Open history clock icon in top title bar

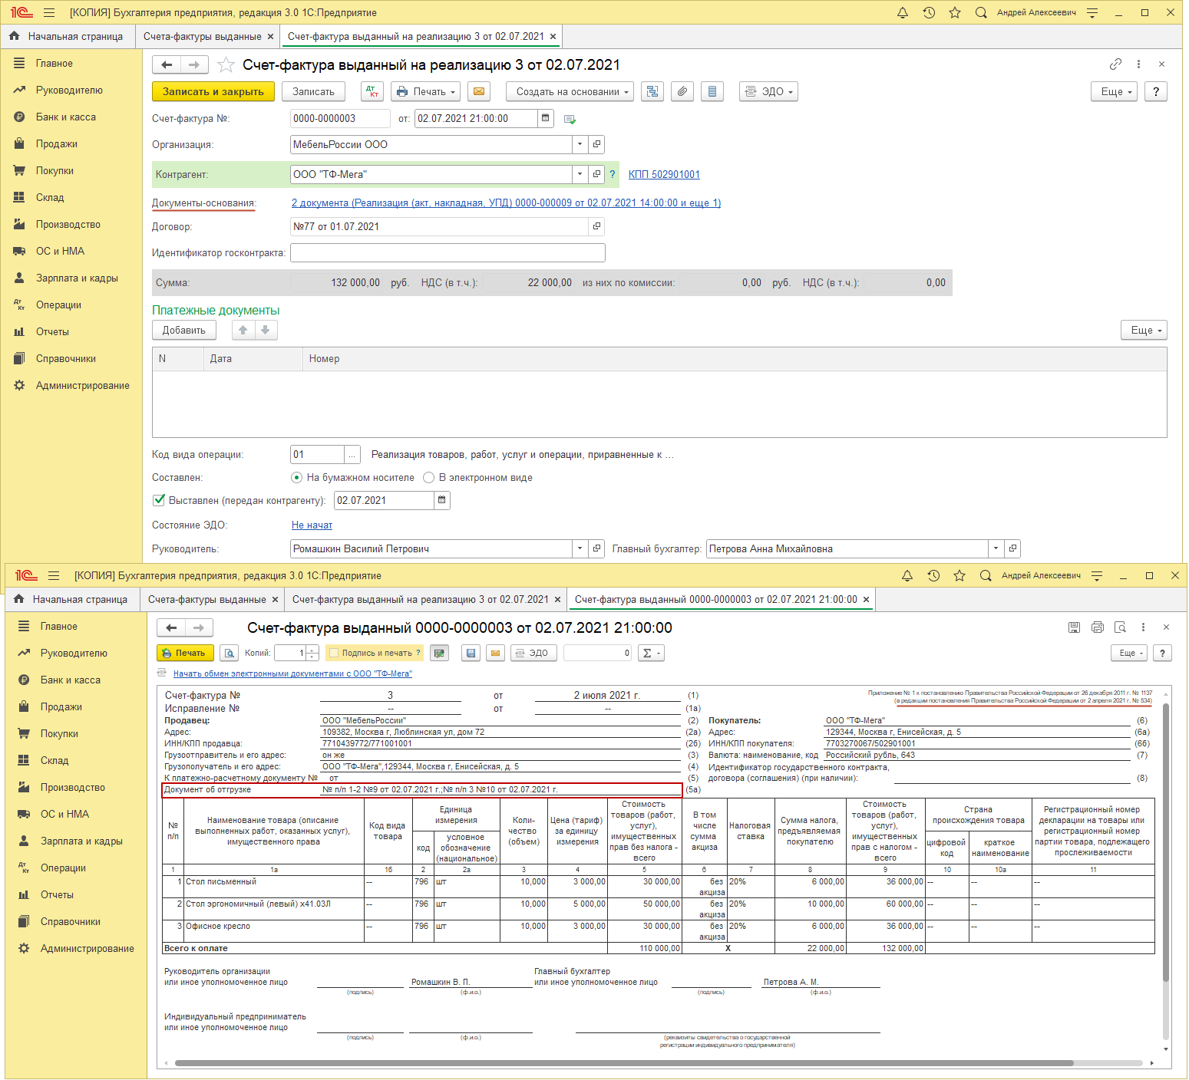929,12
